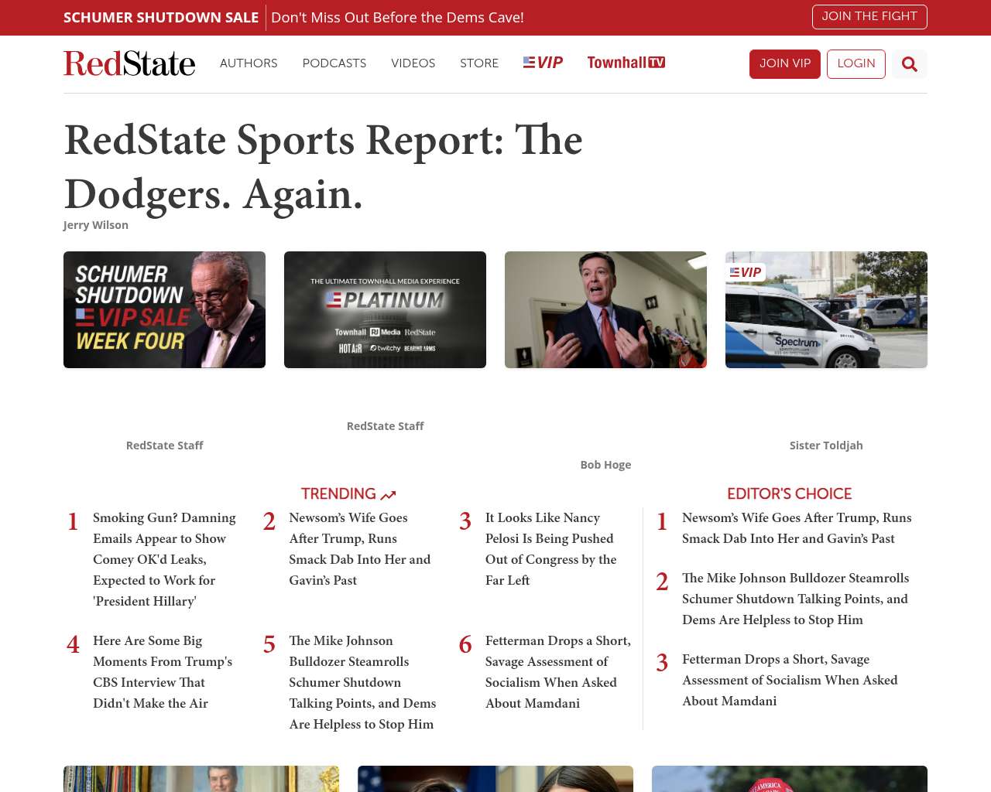Open the Spectrum van VIP thumbnail
Screen dimensions: 991x792
coord(826,309)
